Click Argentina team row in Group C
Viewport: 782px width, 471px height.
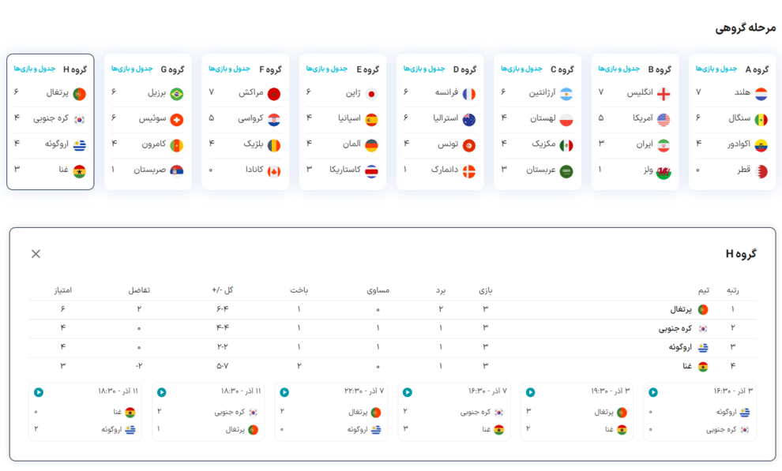(x=537, y=94)
